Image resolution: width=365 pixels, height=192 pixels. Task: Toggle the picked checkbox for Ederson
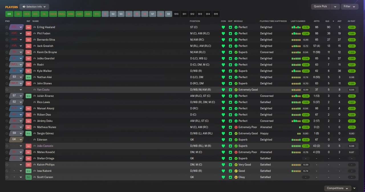pyautogui.click(x=7, y=140)
